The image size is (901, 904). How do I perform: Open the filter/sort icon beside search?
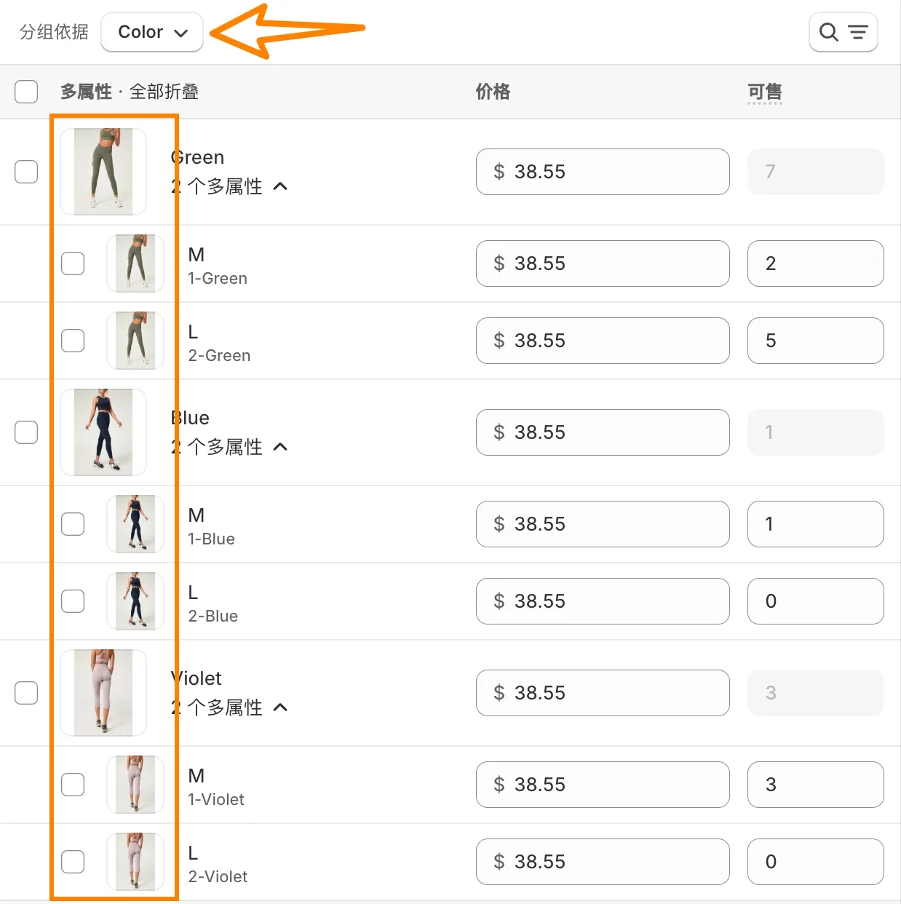tap(858, 32)
